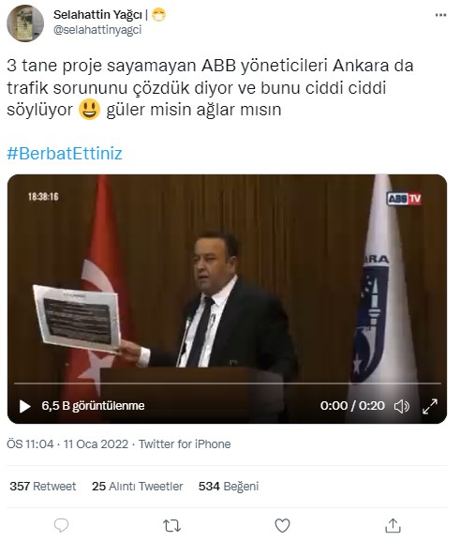View the 357 Retweet list
The image size is (460, 541).
point(43,486)
